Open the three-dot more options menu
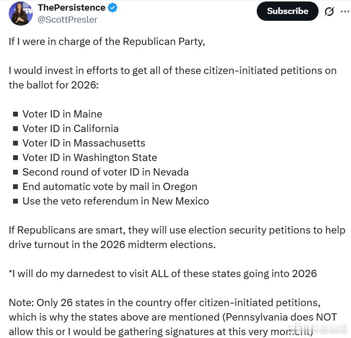 [345, 12]
